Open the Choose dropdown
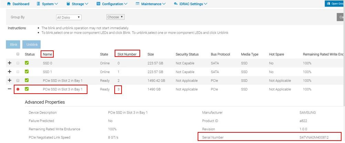This screenshot has width=345, height=143. click(115, 17)
